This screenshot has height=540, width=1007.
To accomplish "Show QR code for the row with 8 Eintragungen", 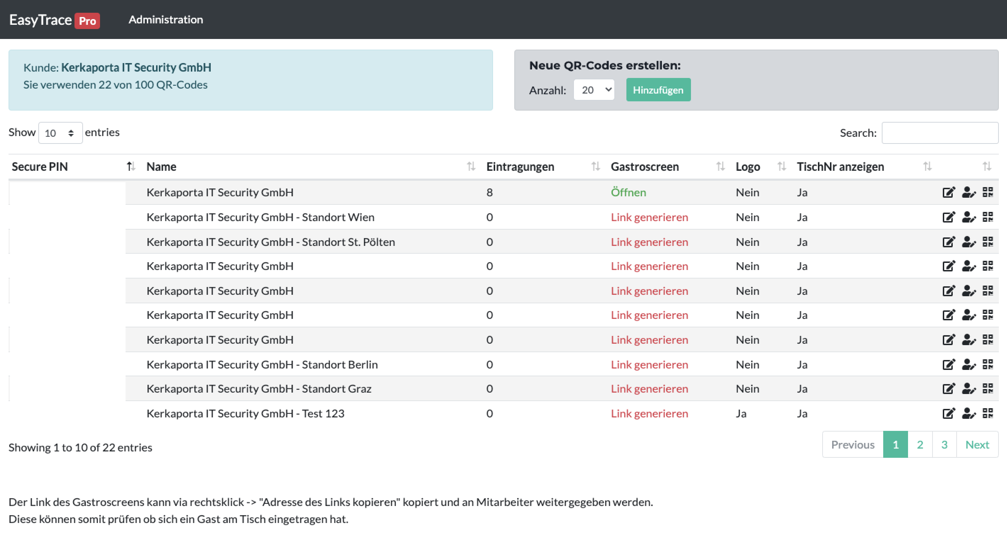I will tap(988, 192).
